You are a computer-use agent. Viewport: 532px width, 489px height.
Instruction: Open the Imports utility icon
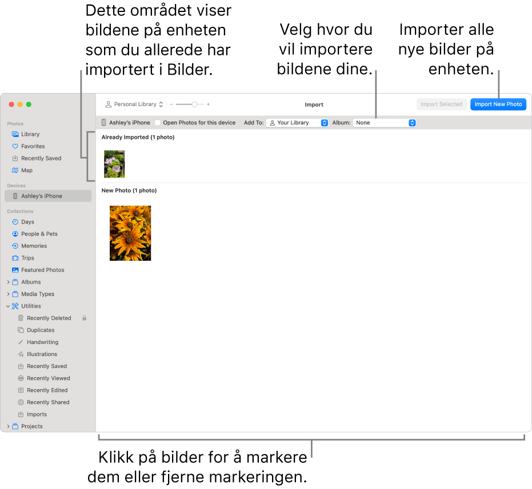point(21,414)
